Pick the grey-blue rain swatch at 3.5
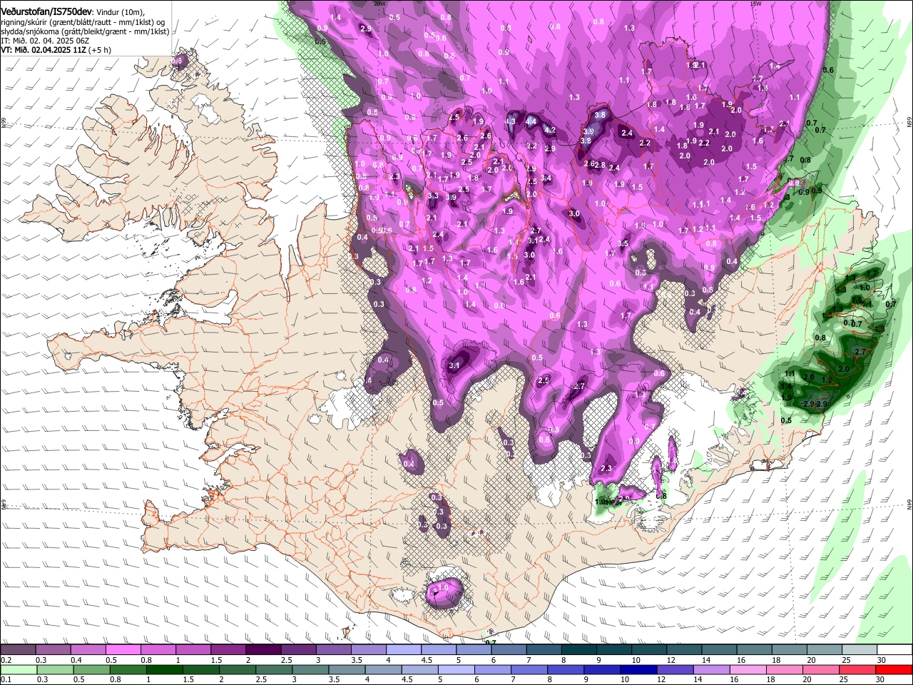The height and width of the screenshot is (685, 913). 347,670
